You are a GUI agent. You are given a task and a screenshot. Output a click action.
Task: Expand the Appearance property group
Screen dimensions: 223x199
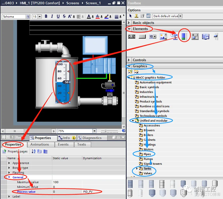[9, 163]
